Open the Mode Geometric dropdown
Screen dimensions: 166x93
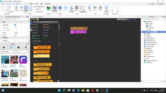pos(41,7)
